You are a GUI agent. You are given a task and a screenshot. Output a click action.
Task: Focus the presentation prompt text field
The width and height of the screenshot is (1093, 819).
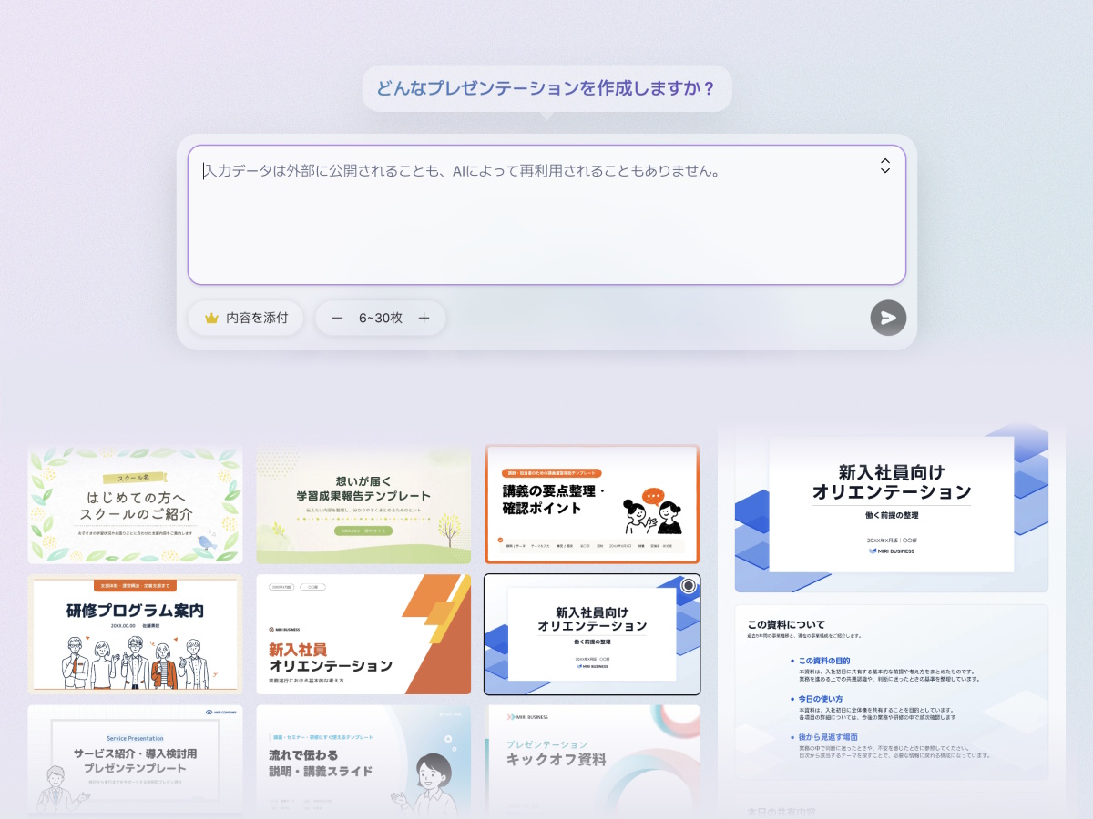pos(546,215)
